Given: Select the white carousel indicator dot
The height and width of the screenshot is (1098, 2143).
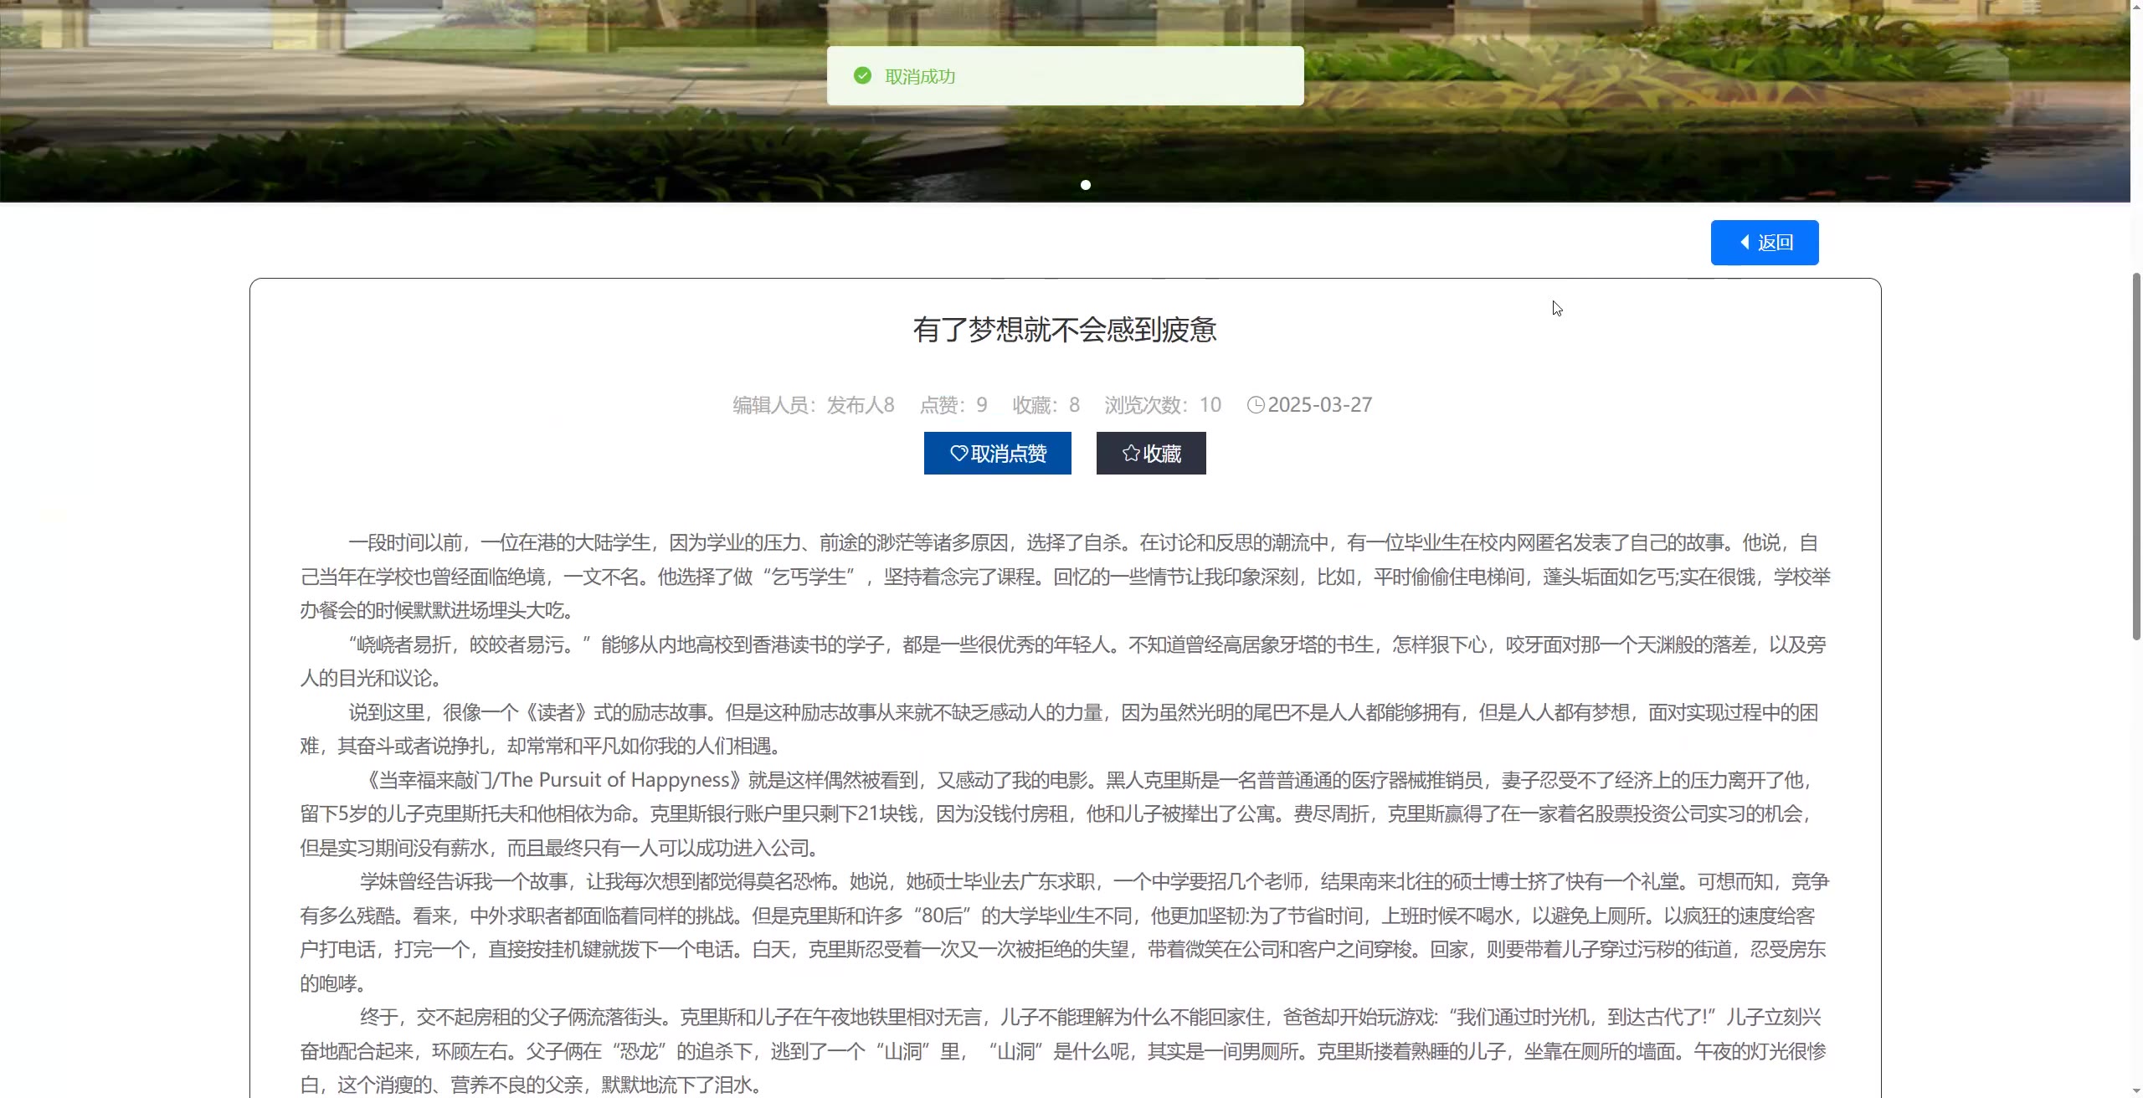Looking at the screenshot, I should pos(1086,185).
